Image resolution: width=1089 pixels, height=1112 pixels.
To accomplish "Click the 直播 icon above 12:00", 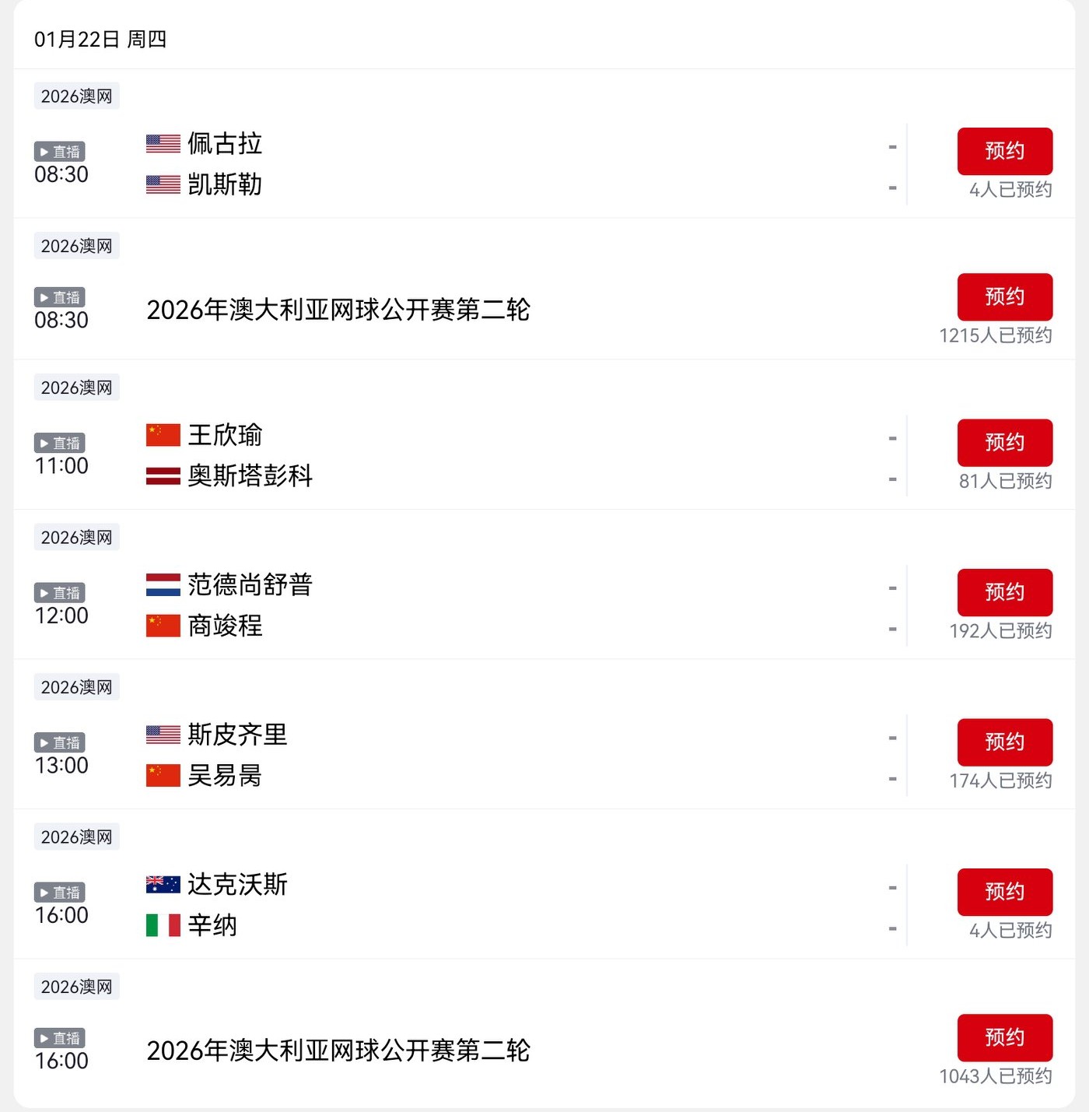I will tap(60, 593).
